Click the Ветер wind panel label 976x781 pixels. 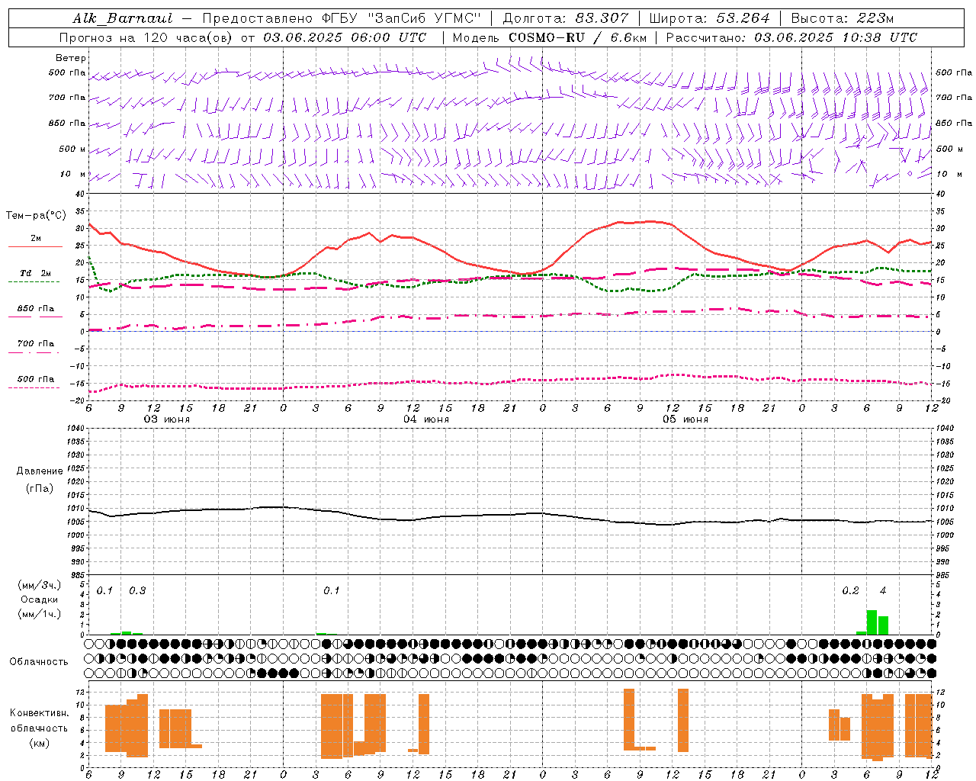click(x=71, y=58)
